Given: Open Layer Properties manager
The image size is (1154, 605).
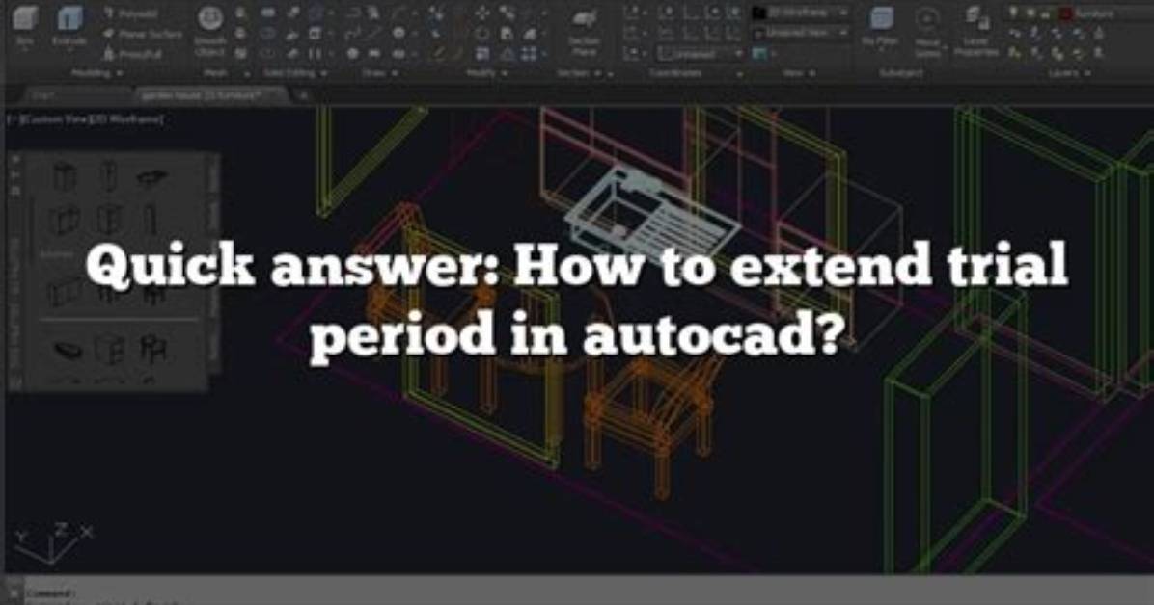Looking at the screenshot, I should pyautogui.click(x=975, y=32).
